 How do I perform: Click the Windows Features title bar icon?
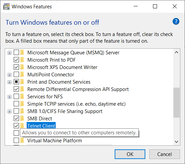pyautogui.click(x=6, y=6)
